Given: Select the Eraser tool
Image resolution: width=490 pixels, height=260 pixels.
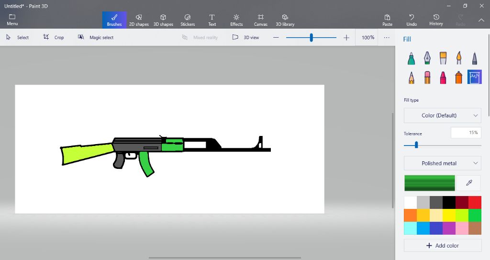Looking at the screenshot, I should point(427,77).
